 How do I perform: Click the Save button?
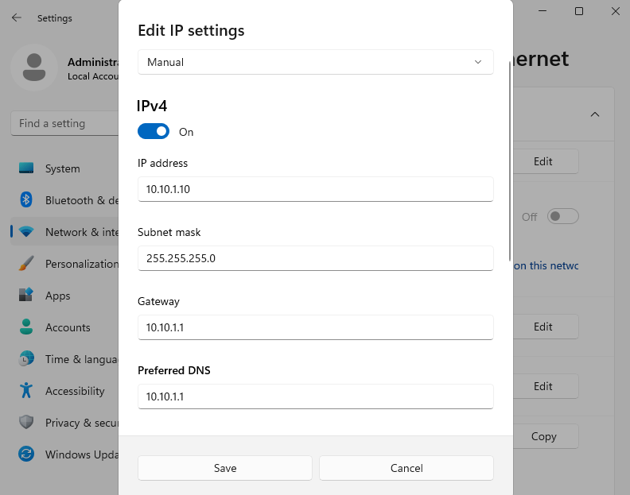click(225, 468)
